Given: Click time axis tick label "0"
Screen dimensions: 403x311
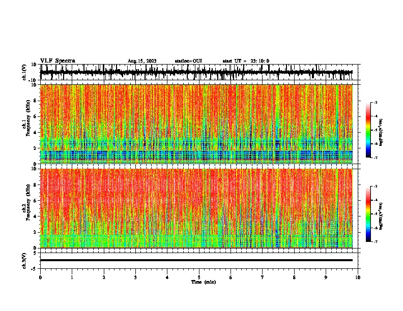Looking at the screenshot, I should pos(40,277).
